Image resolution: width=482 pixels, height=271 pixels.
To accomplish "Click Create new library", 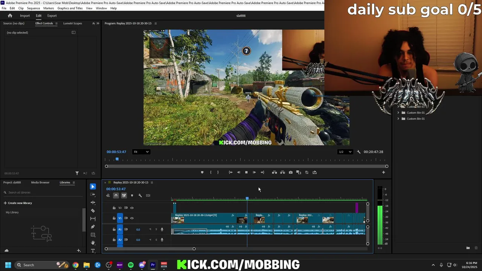I will [18, 203].
